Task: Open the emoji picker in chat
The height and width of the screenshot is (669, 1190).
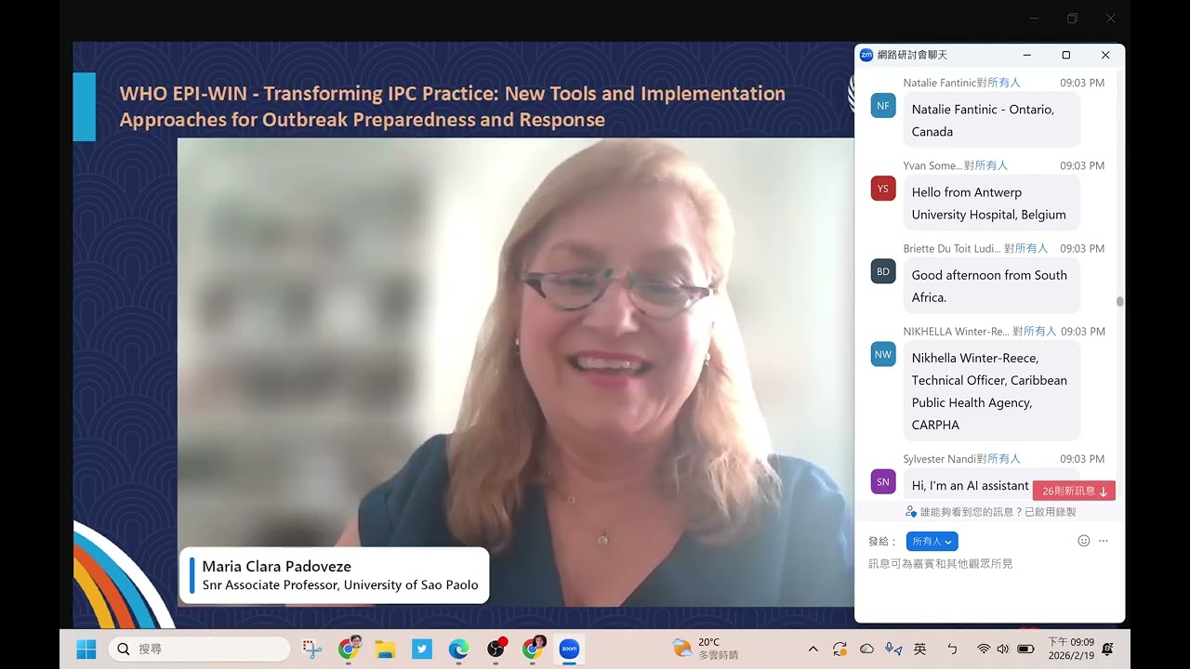Action: [x=1083, y=541]
